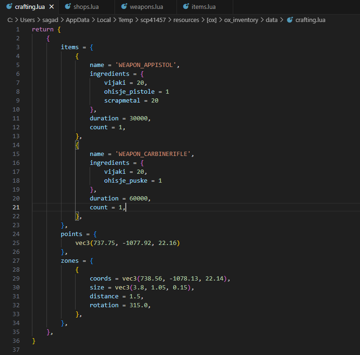
Task: Place cursor on 'WEAPON_CARBINERIFLE' string
Action: [154, 154]
